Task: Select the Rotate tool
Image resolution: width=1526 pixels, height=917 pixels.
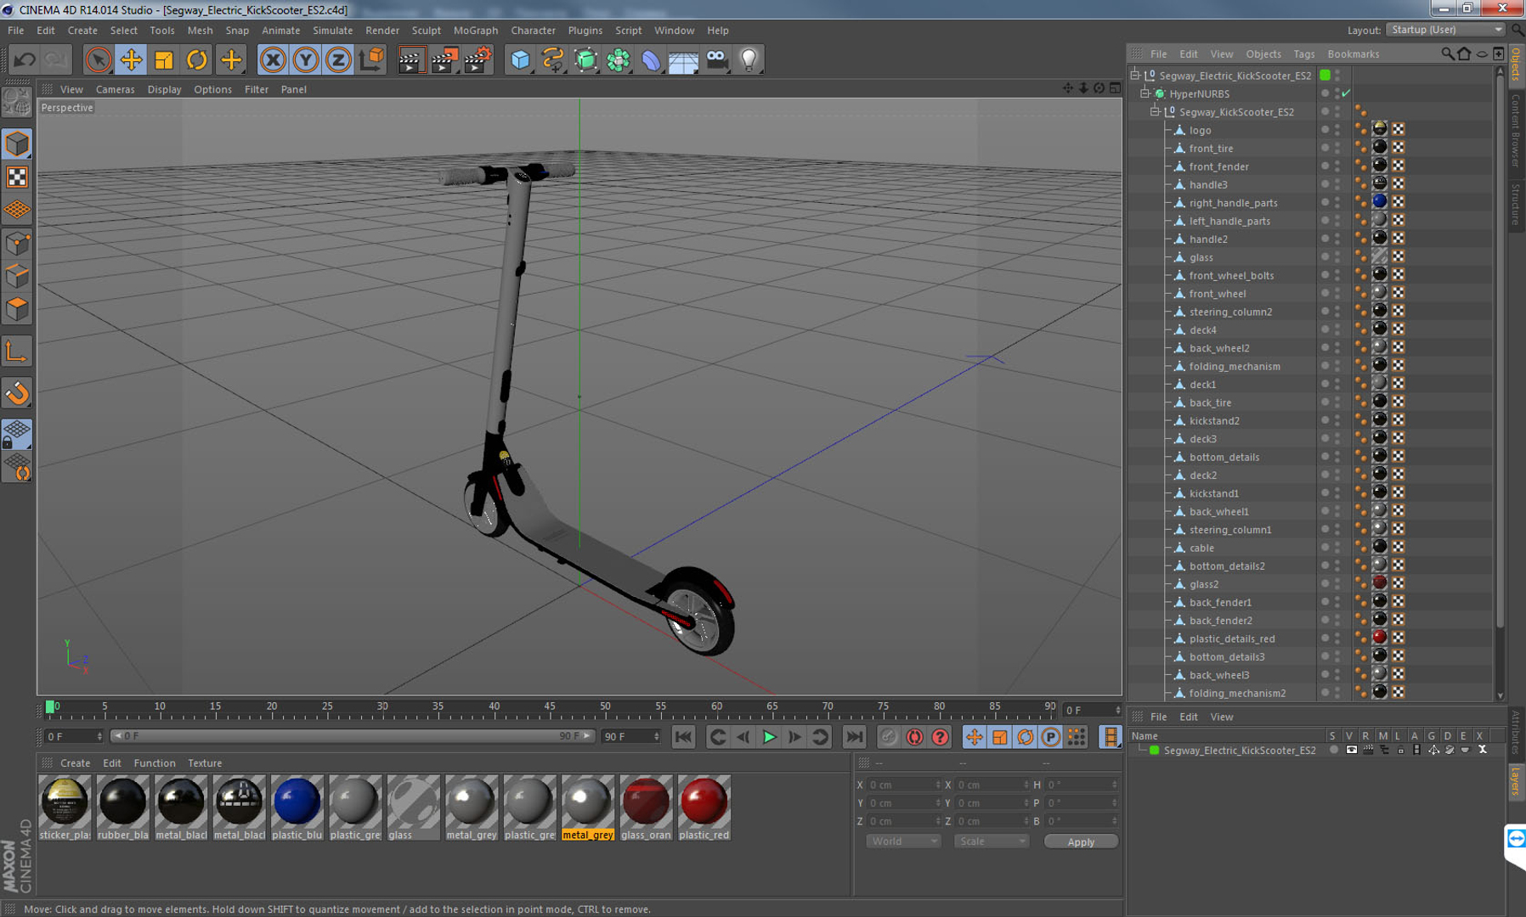Action: (196, 59)
